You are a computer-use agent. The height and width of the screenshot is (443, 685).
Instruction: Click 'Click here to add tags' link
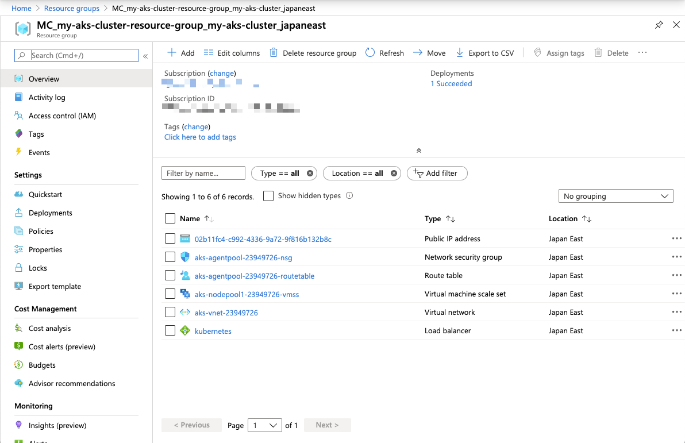pos(200,137)
